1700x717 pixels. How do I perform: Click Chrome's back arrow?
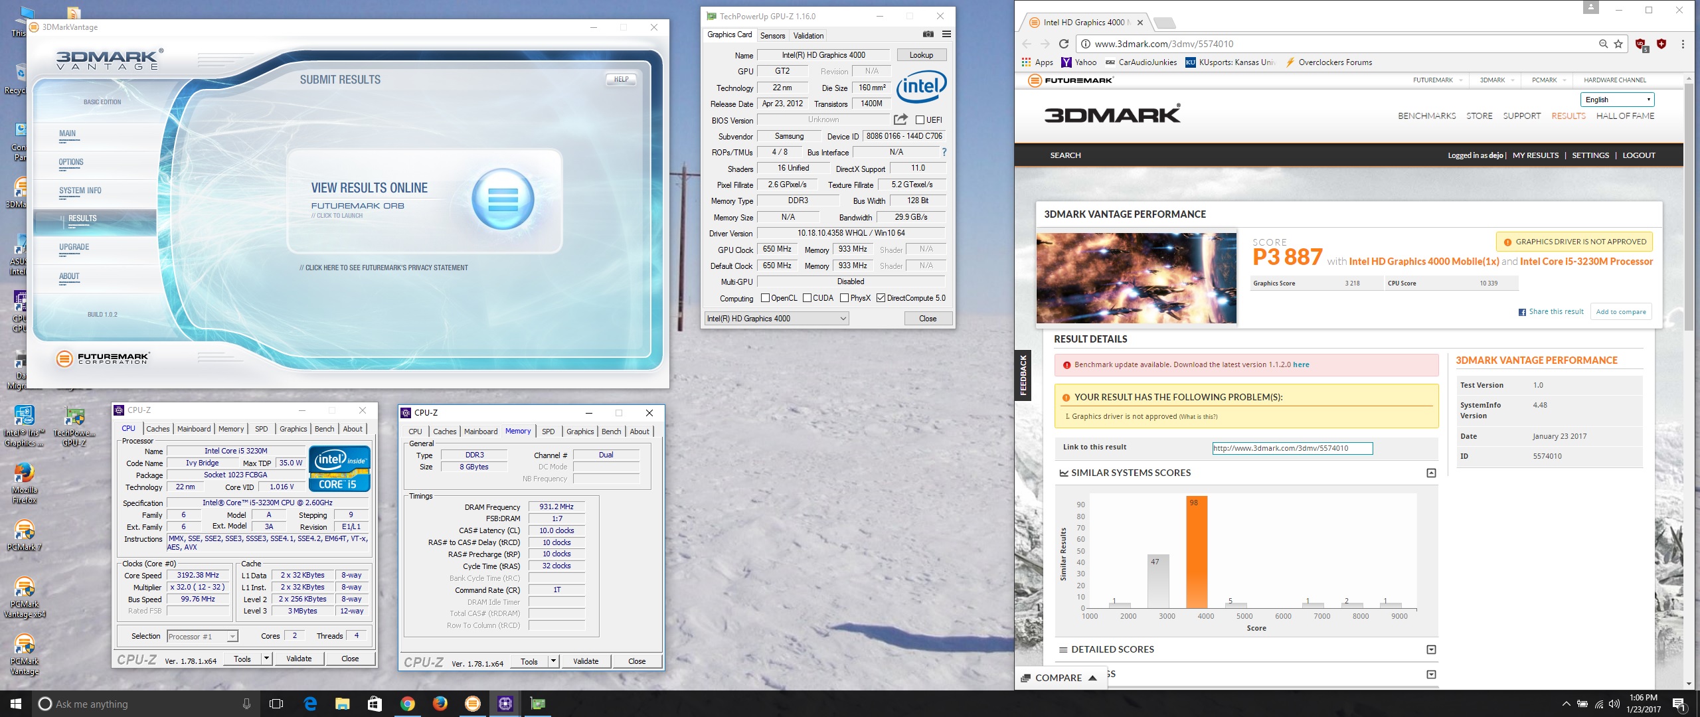1027,44
